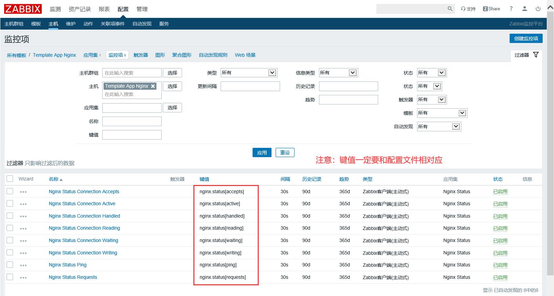554x296 pixels.
Task: Check the Nginx Status Ping checkbox
Action: pyautogui.click(x=10, y=265)
